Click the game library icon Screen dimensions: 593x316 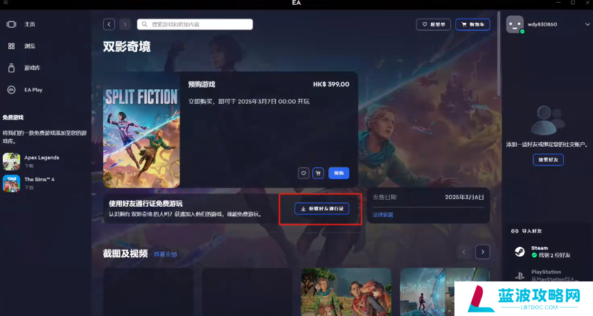pyautogui.click(x=11, y=68)
